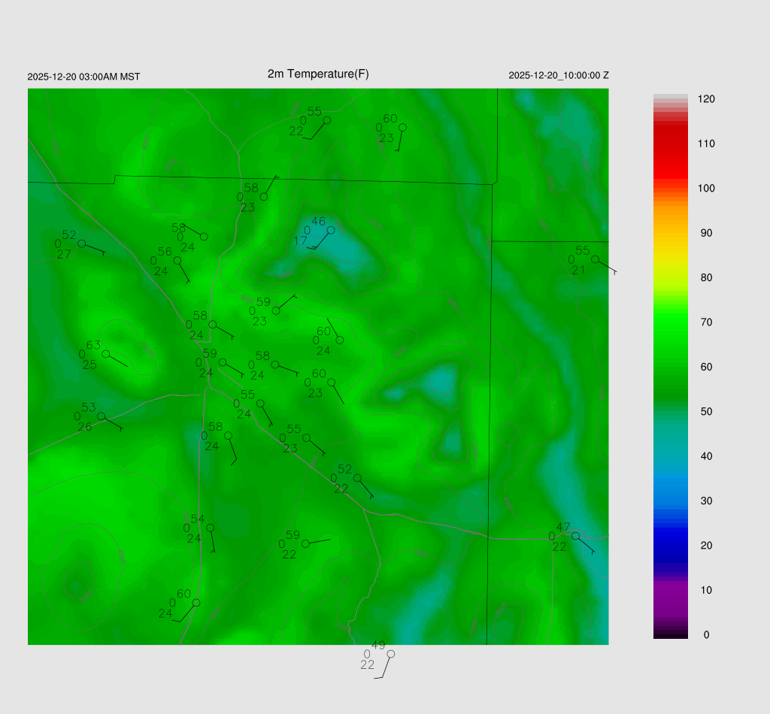770x714 pixels.
Task: Click the station circle reading 47 over 22
Action: [x=575, y=536]
